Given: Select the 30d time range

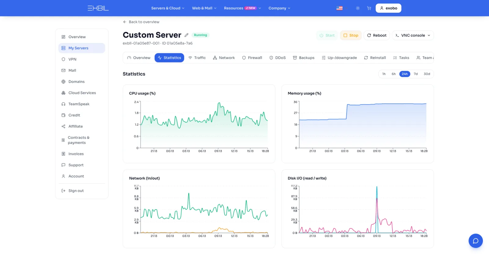Looking at the screenshot, I should pyautogui.click(x=427, y=74).
